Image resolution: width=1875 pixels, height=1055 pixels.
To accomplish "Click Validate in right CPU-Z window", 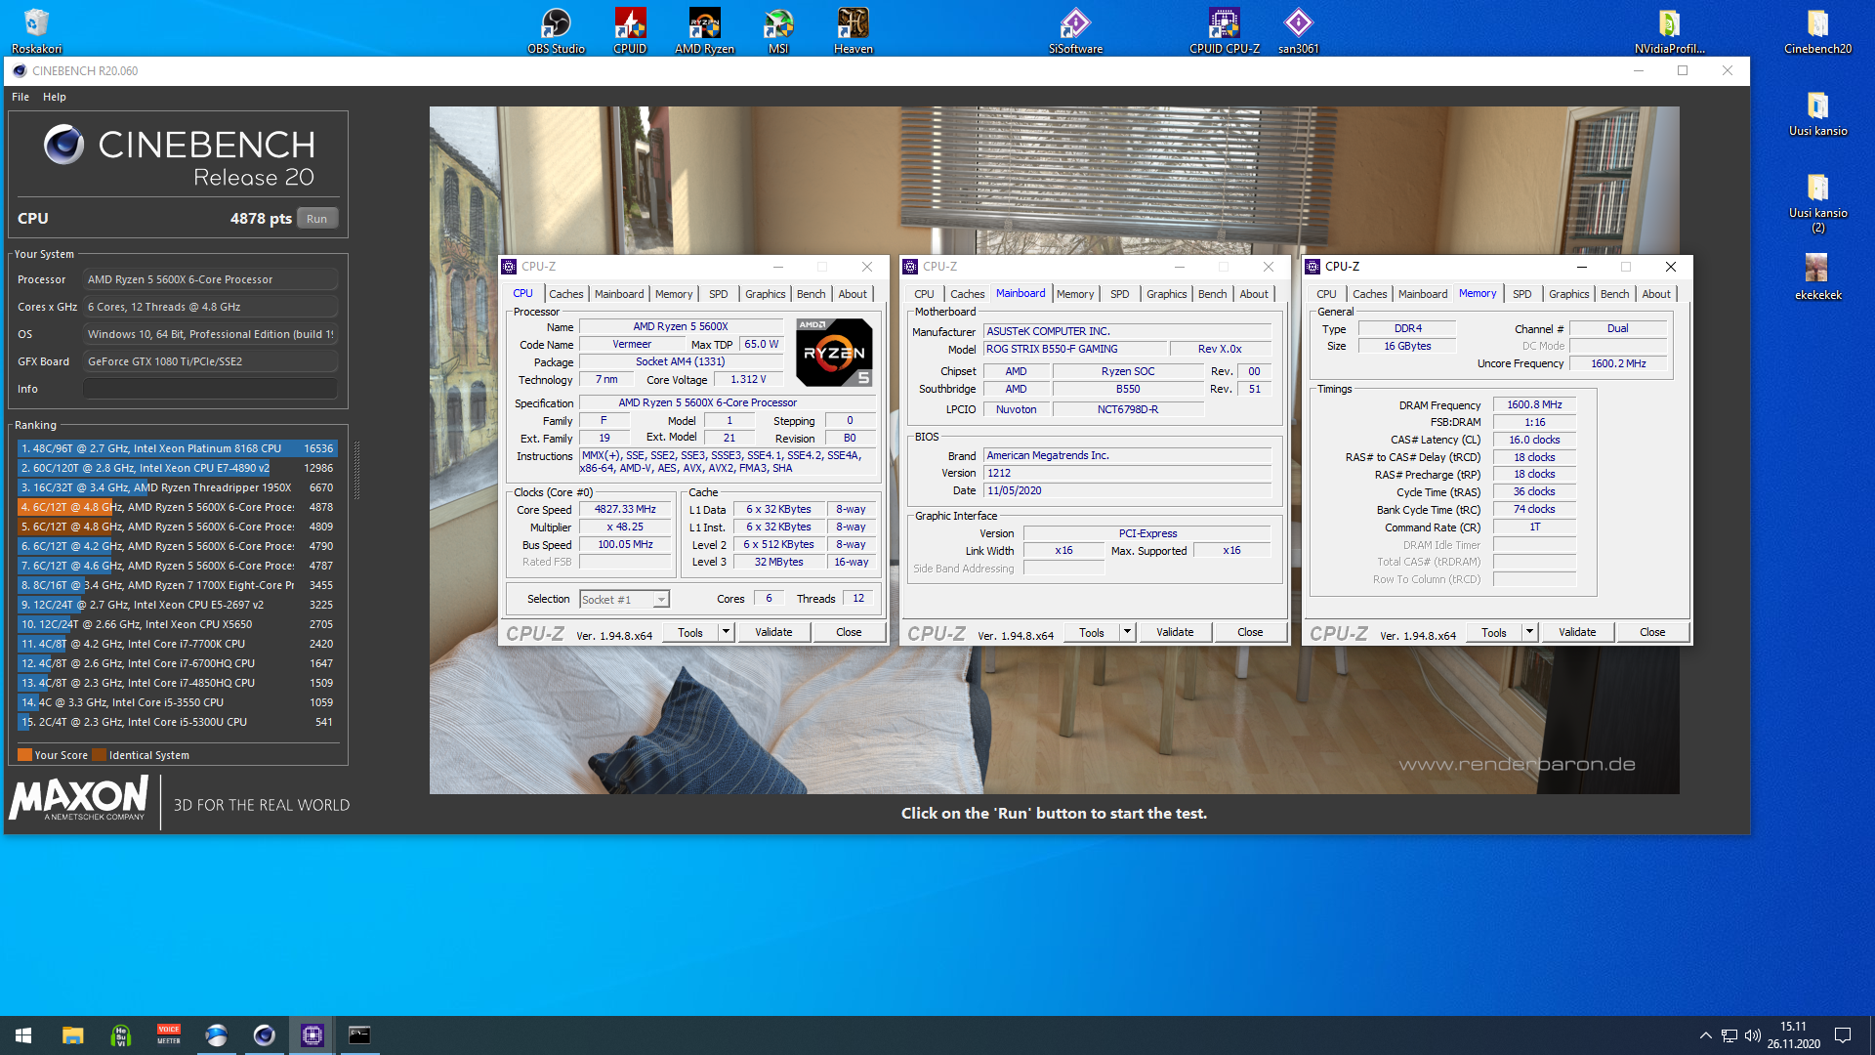I will pos(1577,632).
